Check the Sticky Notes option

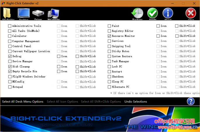(109, 51)
